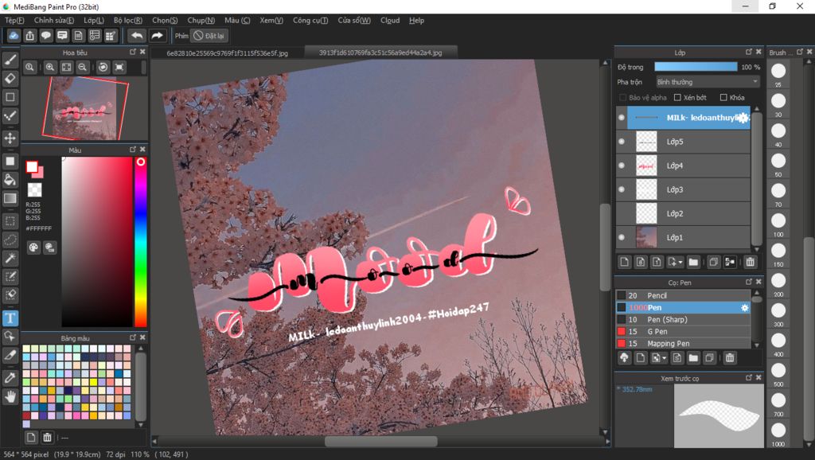Select the Eyedropper tool
Image resolution: width=815 pixels, height=460 pixels.
10,378
